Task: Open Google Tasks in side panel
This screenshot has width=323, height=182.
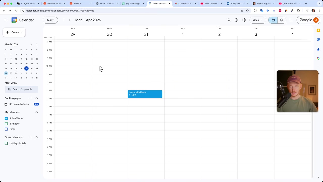Action: (x=318, y=39)
